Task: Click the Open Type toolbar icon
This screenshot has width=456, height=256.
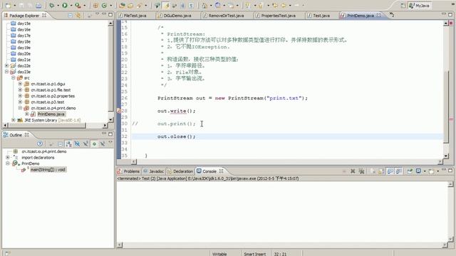Action: pyautogui.click(x=122, y=5)
